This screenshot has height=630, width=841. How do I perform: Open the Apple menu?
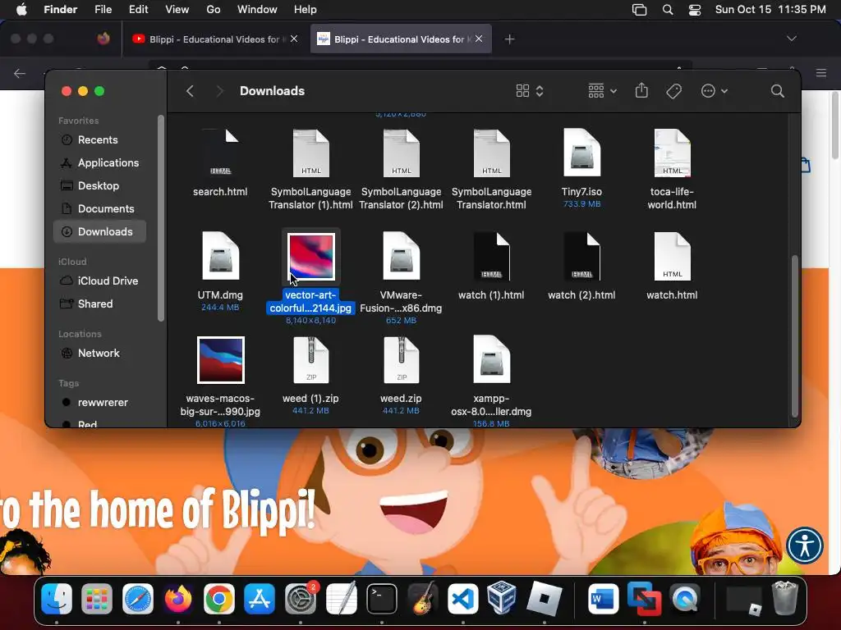tap(21, 10)
